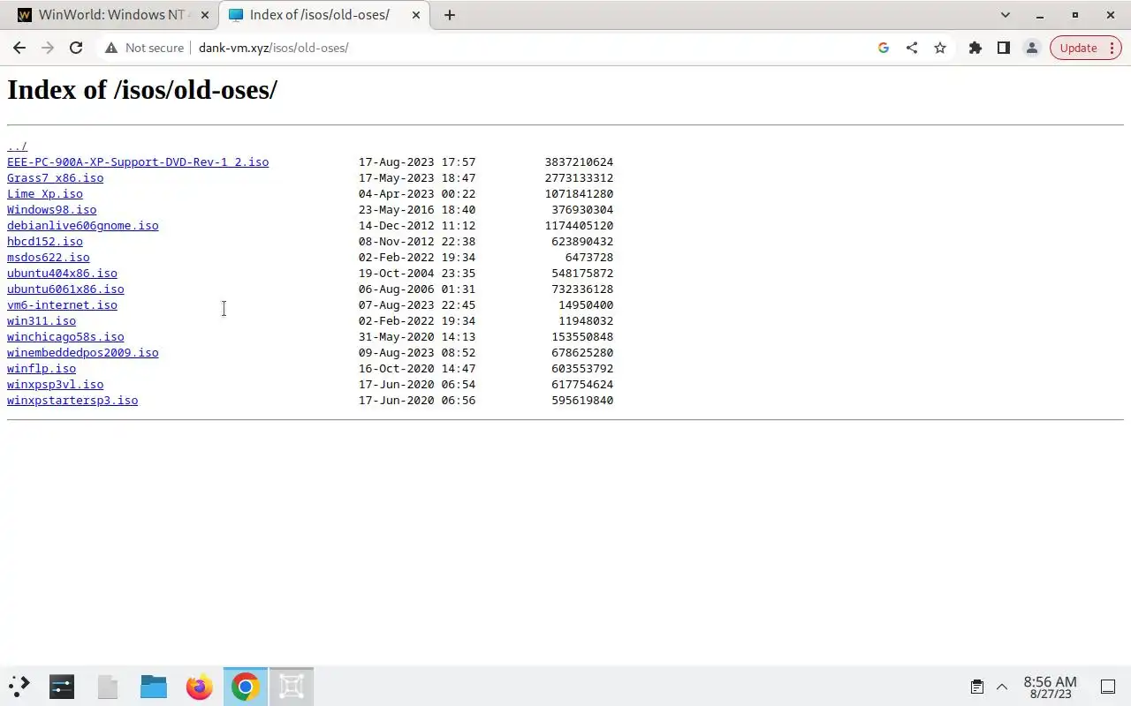Open the profile avatar menu
The height and width of the screenshot is (706, 1131).
coord(1031,48)
